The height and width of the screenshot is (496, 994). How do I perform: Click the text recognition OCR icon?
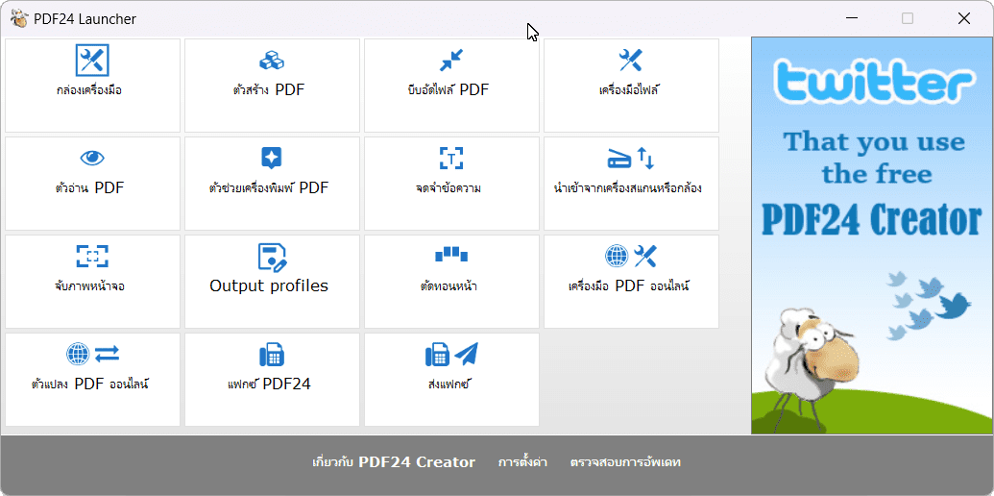point(451,158)
